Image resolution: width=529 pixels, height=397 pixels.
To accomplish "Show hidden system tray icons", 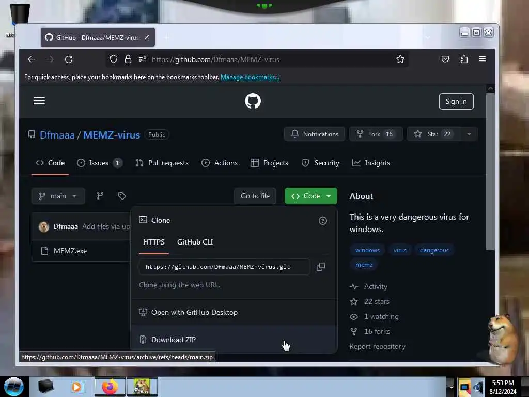I will 452,387.
